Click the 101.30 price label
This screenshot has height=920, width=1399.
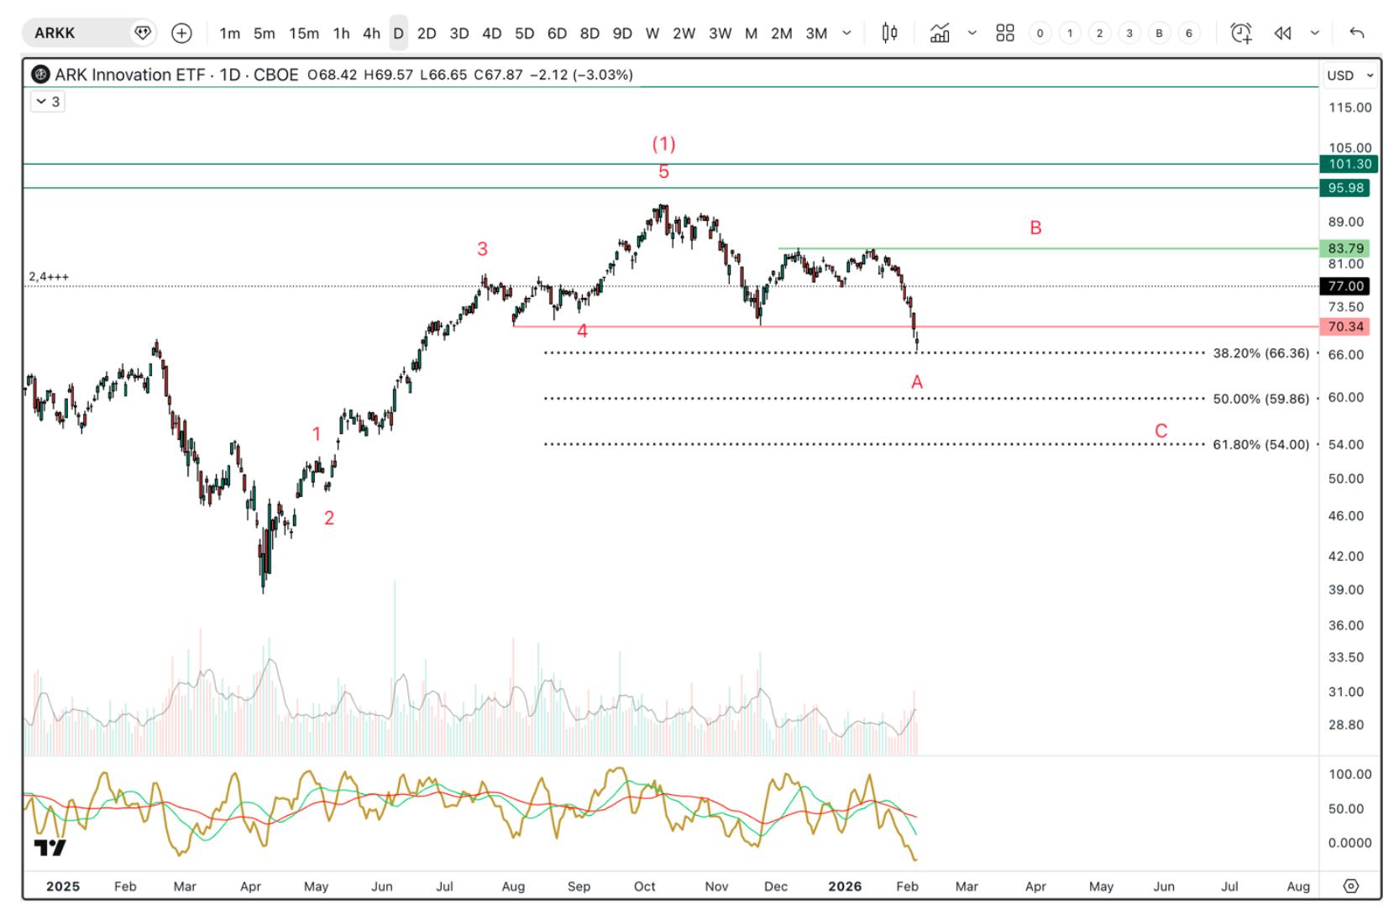[1350, 165]
